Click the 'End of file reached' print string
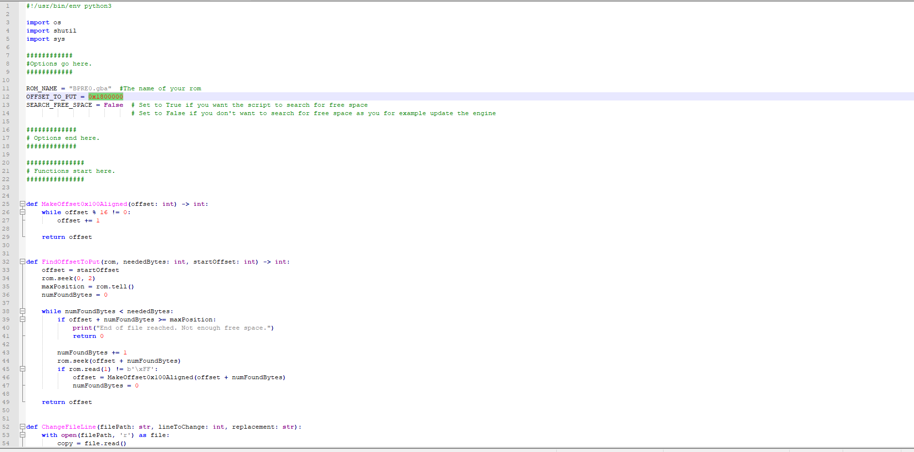This screenshot has height=452, width=914. tap(184, 328)
